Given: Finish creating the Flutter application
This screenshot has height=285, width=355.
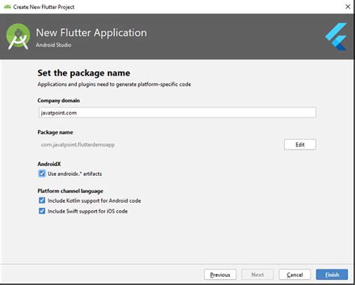Looking at the screenshot, I should [x=332, y=275].
